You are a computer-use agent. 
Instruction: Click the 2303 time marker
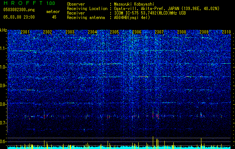tap(70, 32)
